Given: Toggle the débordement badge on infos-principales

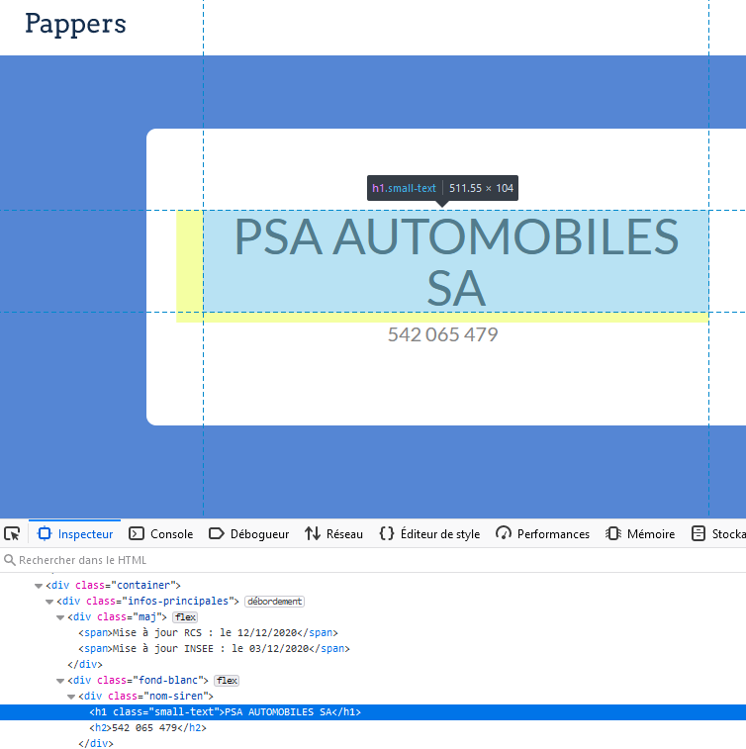Looking at the screenshot, I should tap(275, 602).
